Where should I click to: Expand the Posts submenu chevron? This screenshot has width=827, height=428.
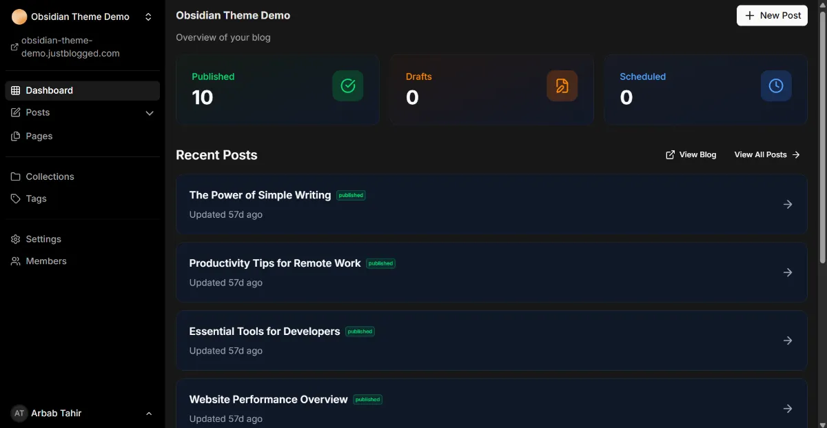[150, 113]
